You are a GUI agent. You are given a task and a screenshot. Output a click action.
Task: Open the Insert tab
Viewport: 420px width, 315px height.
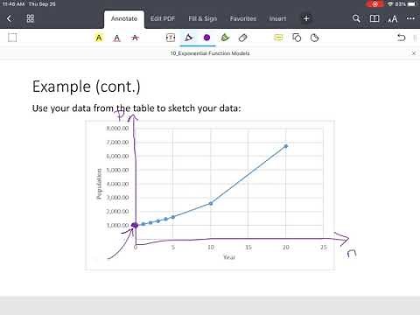tap(277, 18)
